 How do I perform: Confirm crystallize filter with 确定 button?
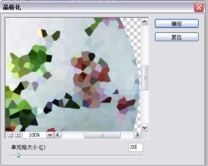177,24
